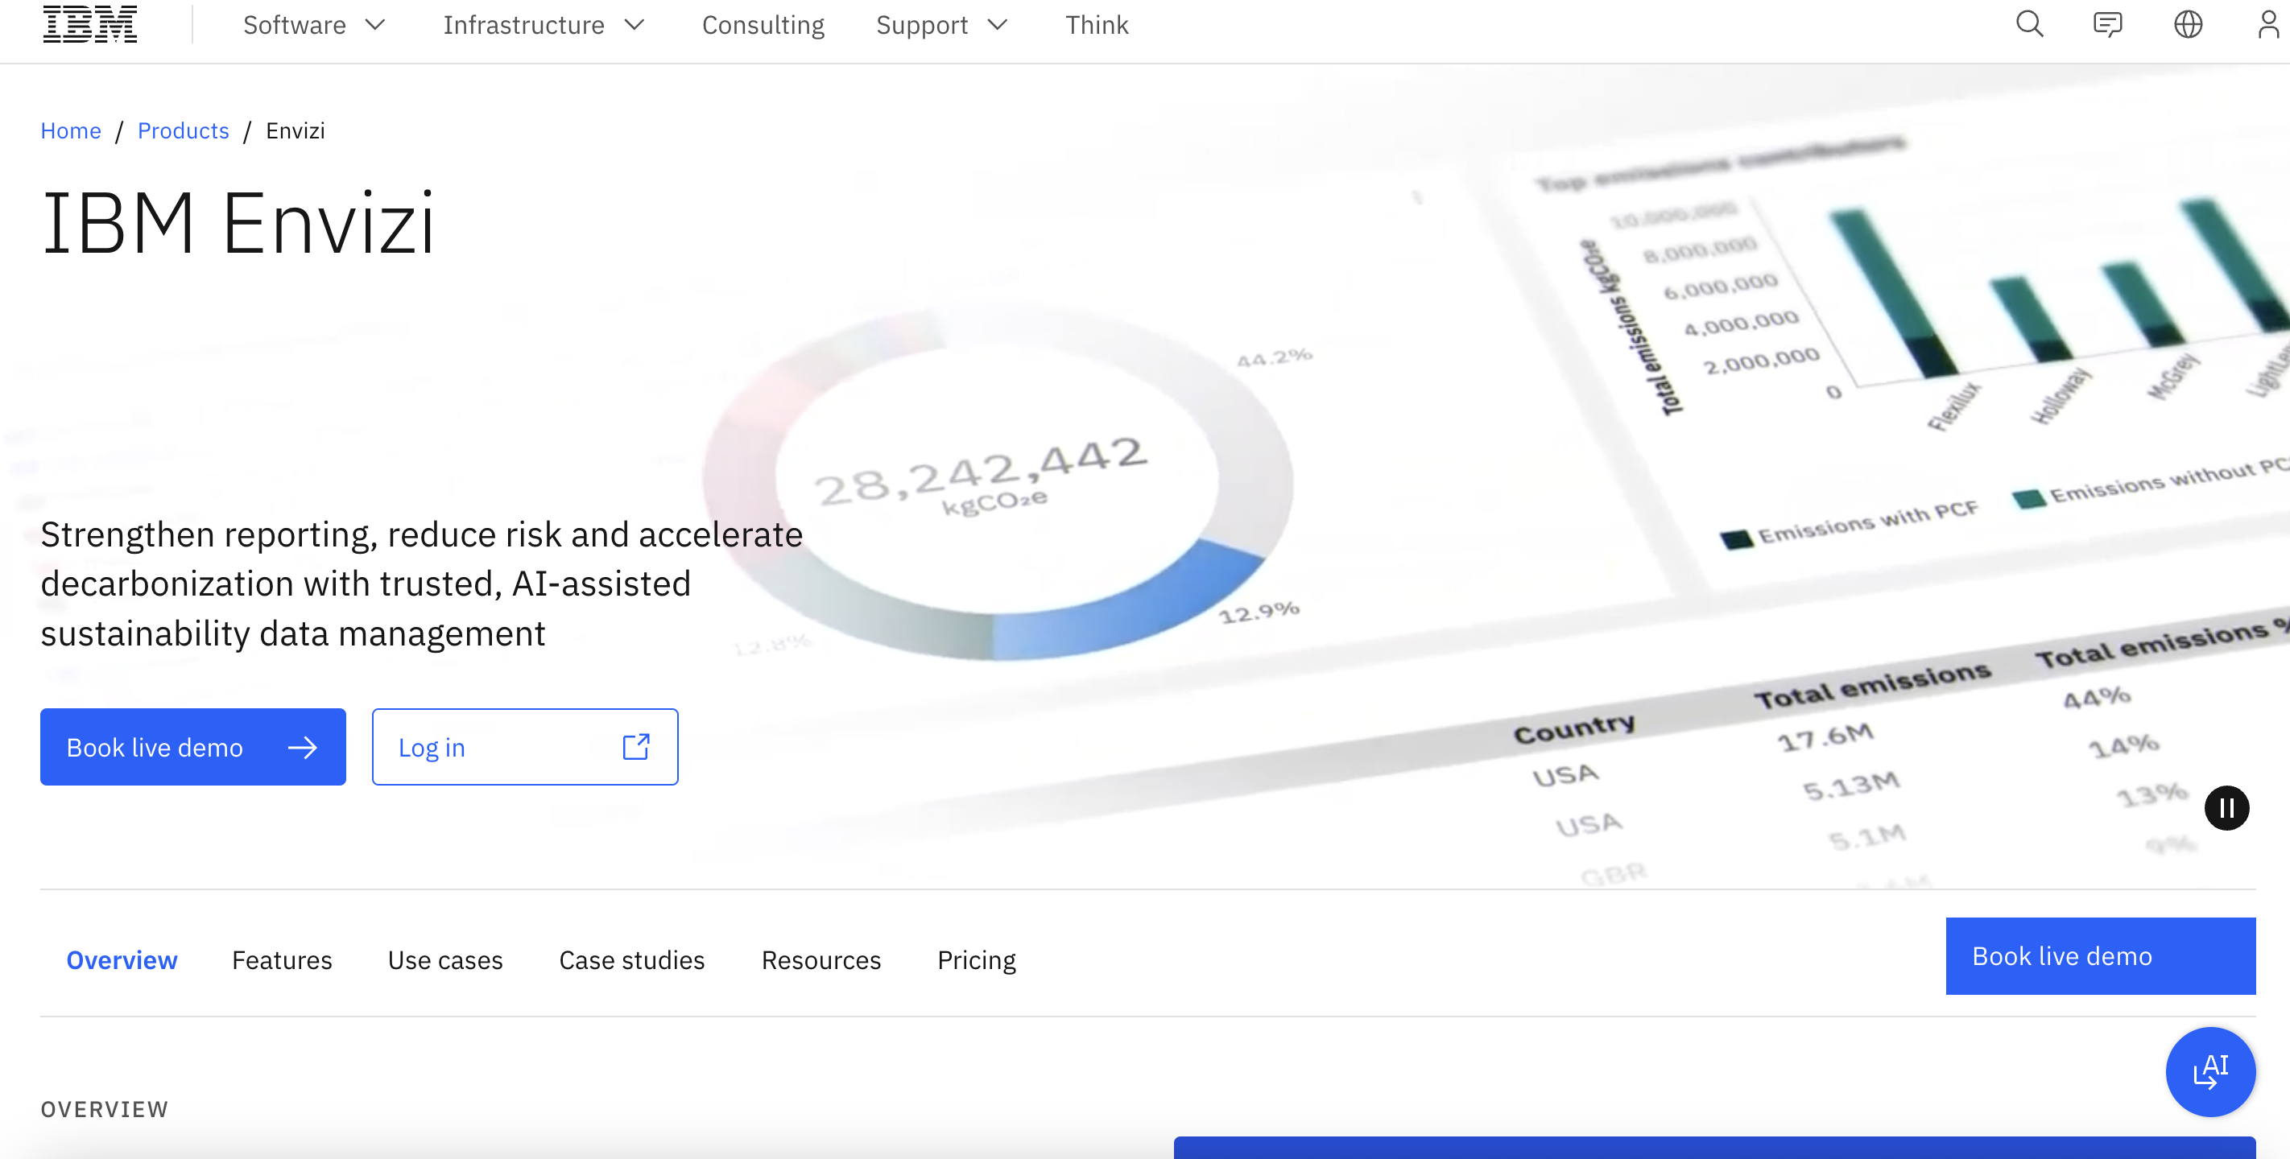Click the Log in button
This screenshot has height=1159, width=2290.
(x=524, y=747)
